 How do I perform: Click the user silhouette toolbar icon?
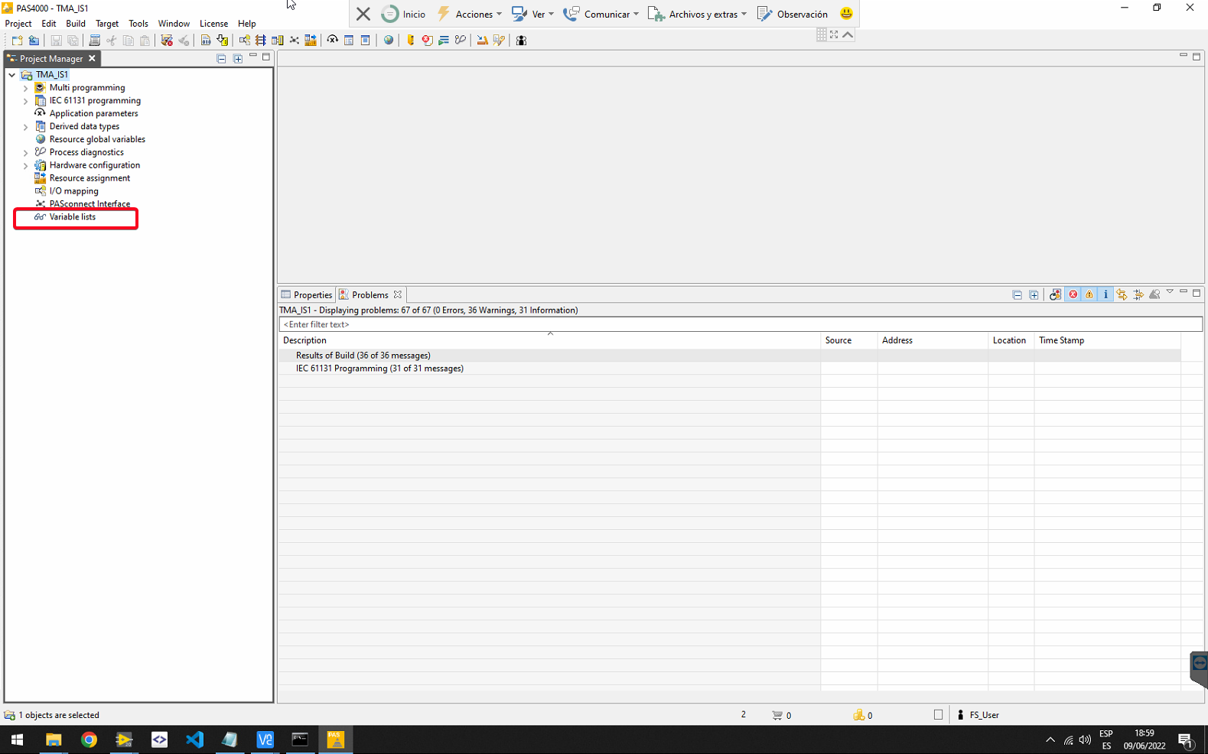[521, 41]
